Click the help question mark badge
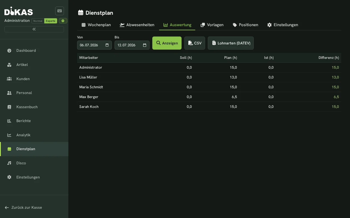Image resolution: width=350 pixels, height=218 pixels. coord(63,21)
